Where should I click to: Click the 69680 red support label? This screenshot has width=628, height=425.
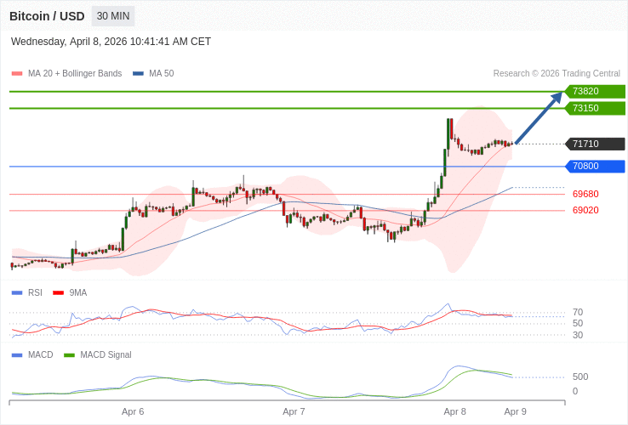[585, 194]
